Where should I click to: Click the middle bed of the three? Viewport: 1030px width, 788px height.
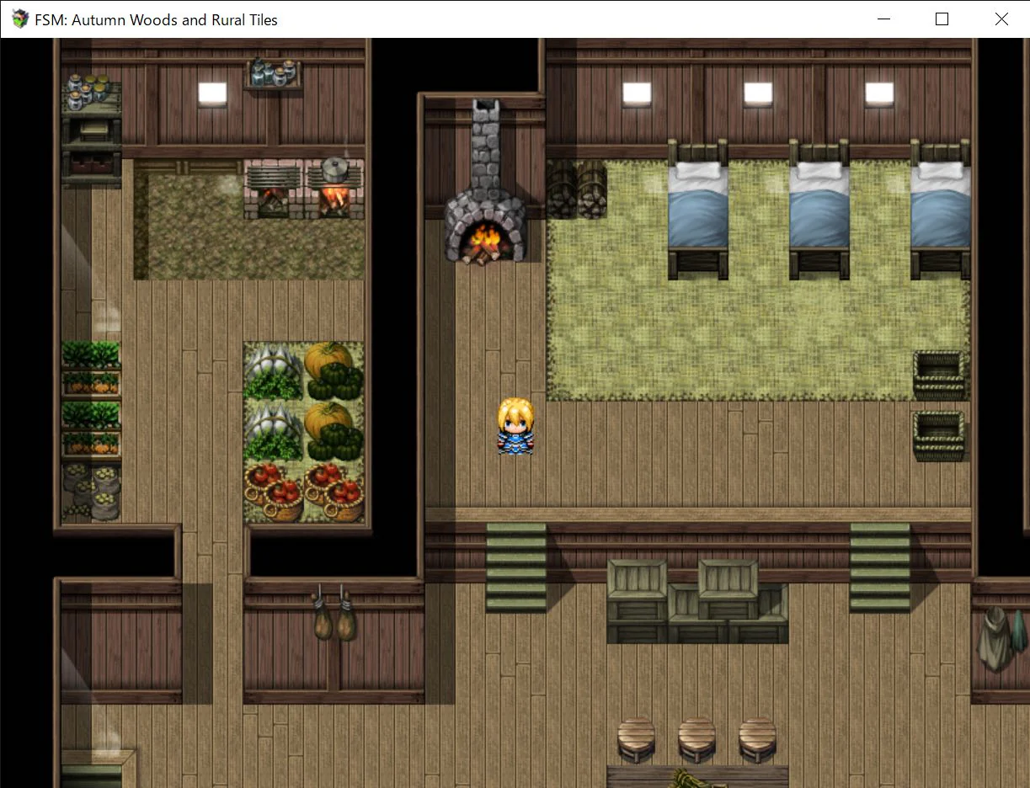819,210
